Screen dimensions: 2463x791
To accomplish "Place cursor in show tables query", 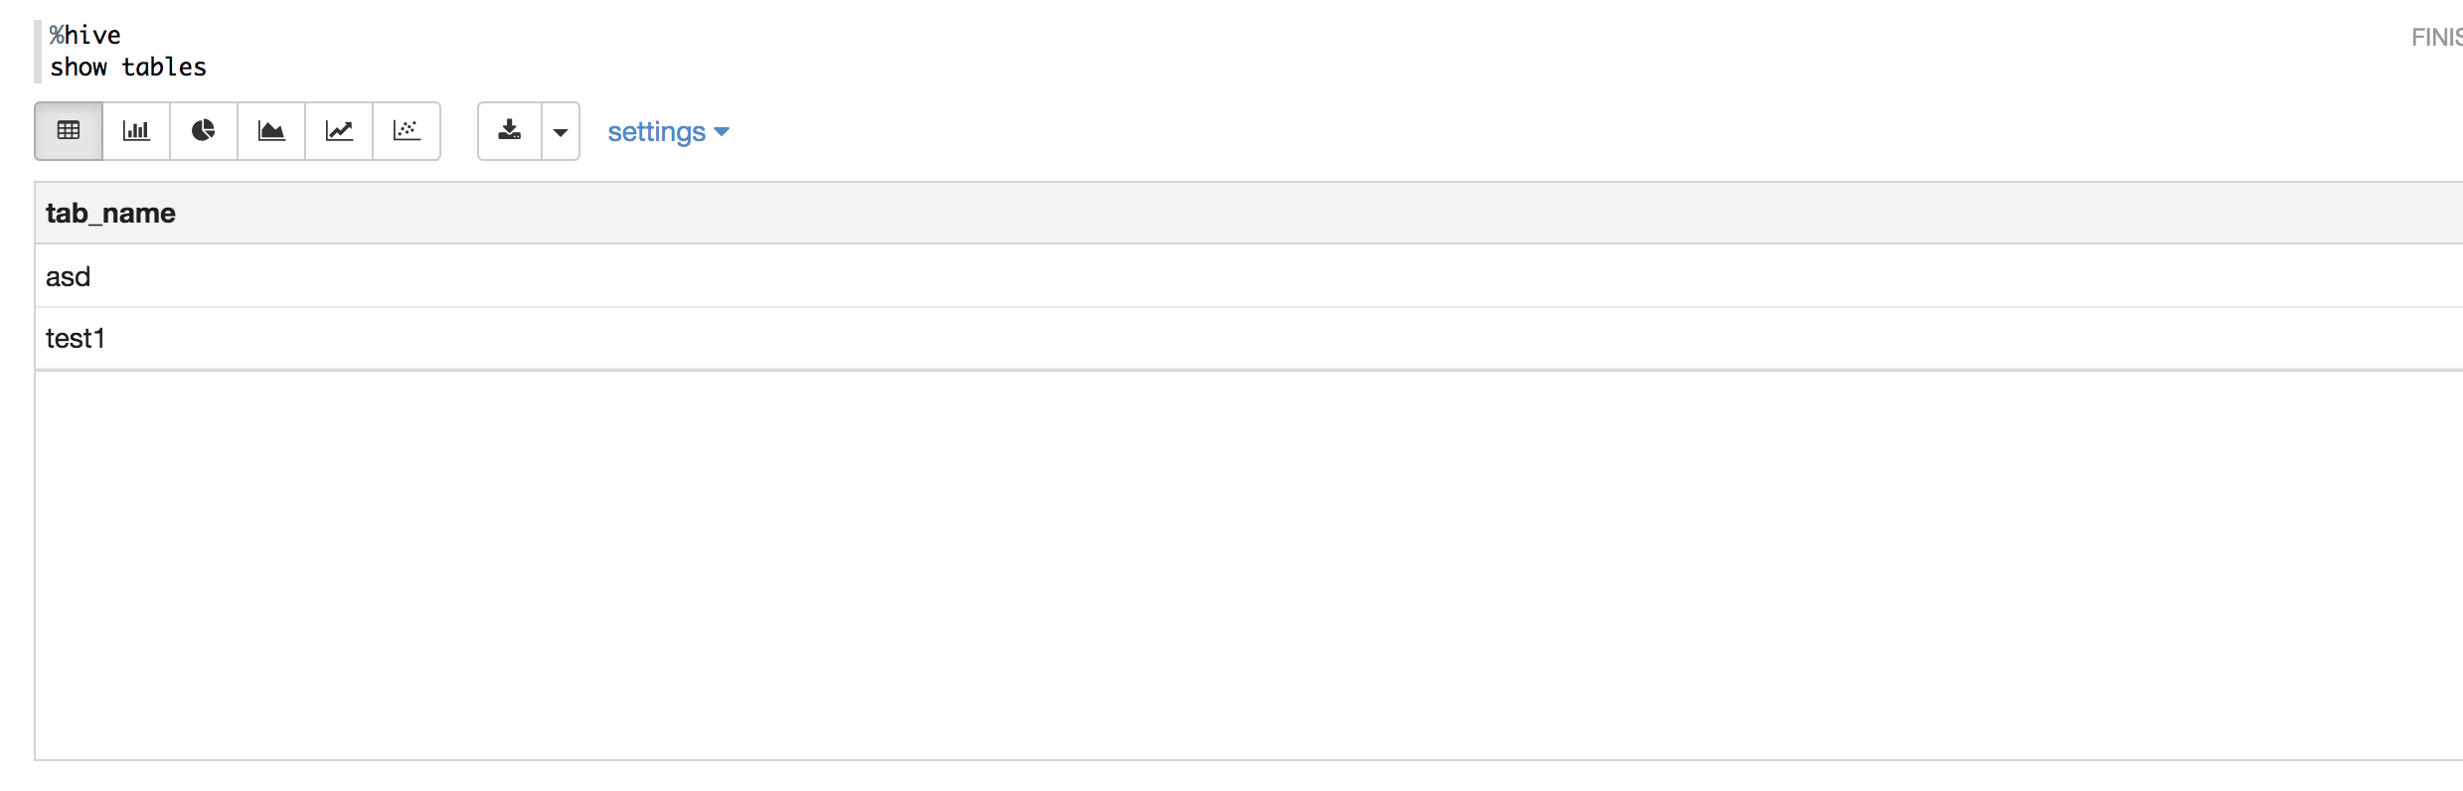I will pos(128,67).
